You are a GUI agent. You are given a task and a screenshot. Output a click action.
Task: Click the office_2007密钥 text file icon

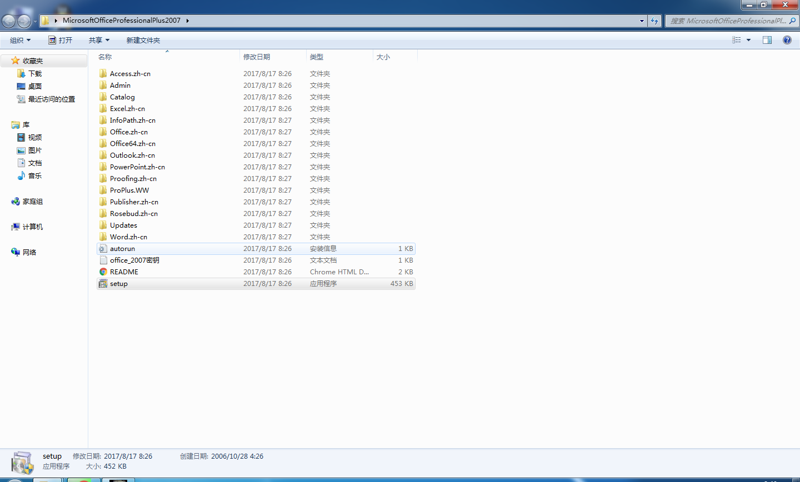pos(103,260)
